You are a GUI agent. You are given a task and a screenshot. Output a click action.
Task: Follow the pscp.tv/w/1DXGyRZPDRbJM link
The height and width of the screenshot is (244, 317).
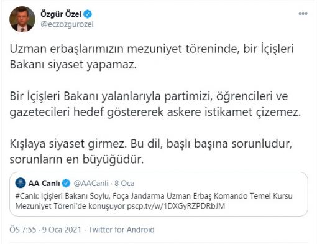pyautogui.click(x=176, y=206)
